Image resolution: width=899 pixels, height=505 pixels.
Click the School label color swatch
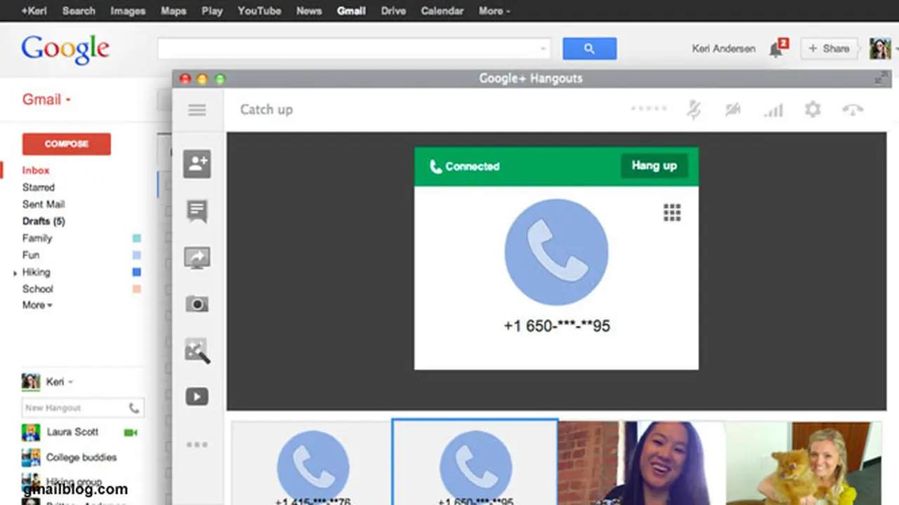pyautogui.click(x=137, y=289)
